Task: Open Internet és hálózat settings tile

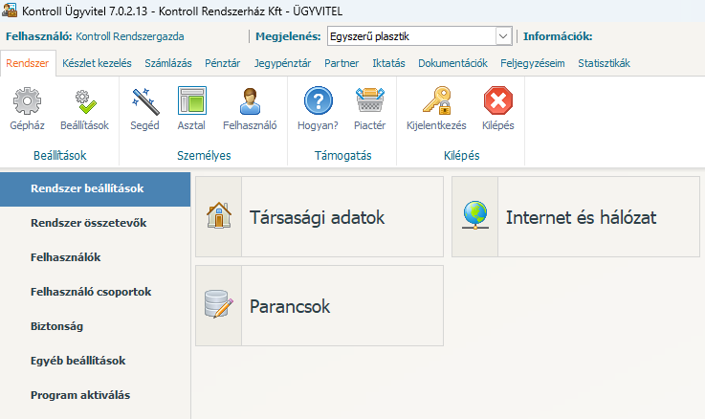Action: click(577, 217)
